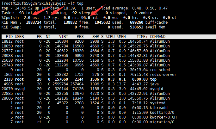Select PID 2333 in the highlighted row
Screen dimensions: 216x129
(8, 79)
